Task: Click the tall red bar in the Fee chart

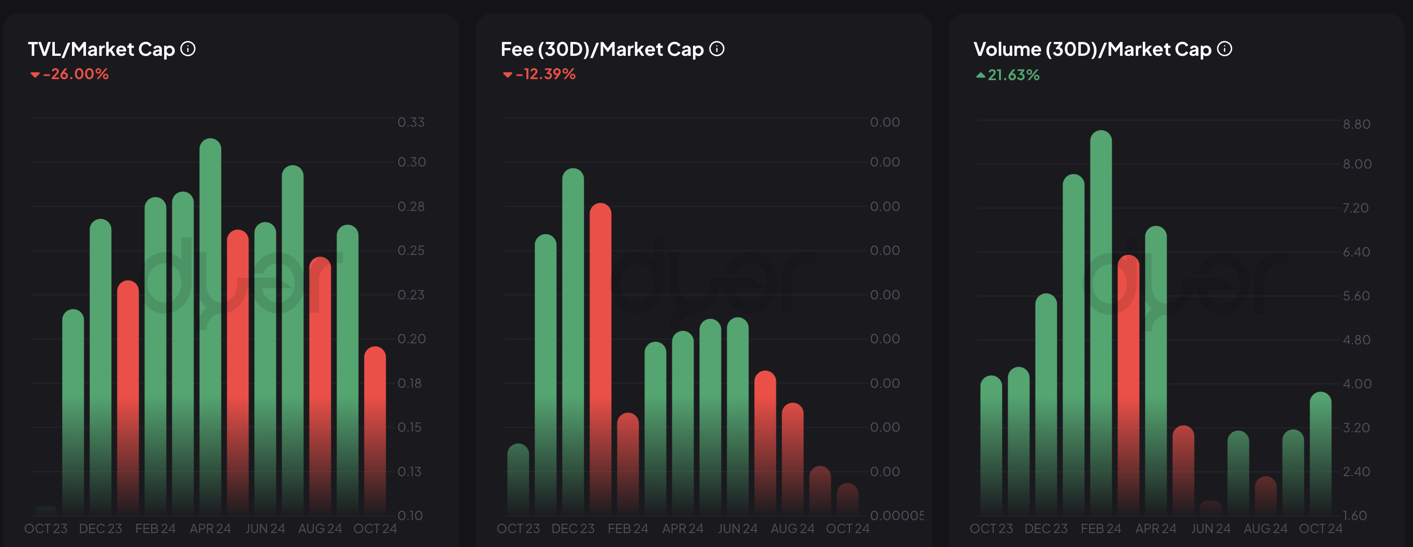Action: [x=600, y=356]
